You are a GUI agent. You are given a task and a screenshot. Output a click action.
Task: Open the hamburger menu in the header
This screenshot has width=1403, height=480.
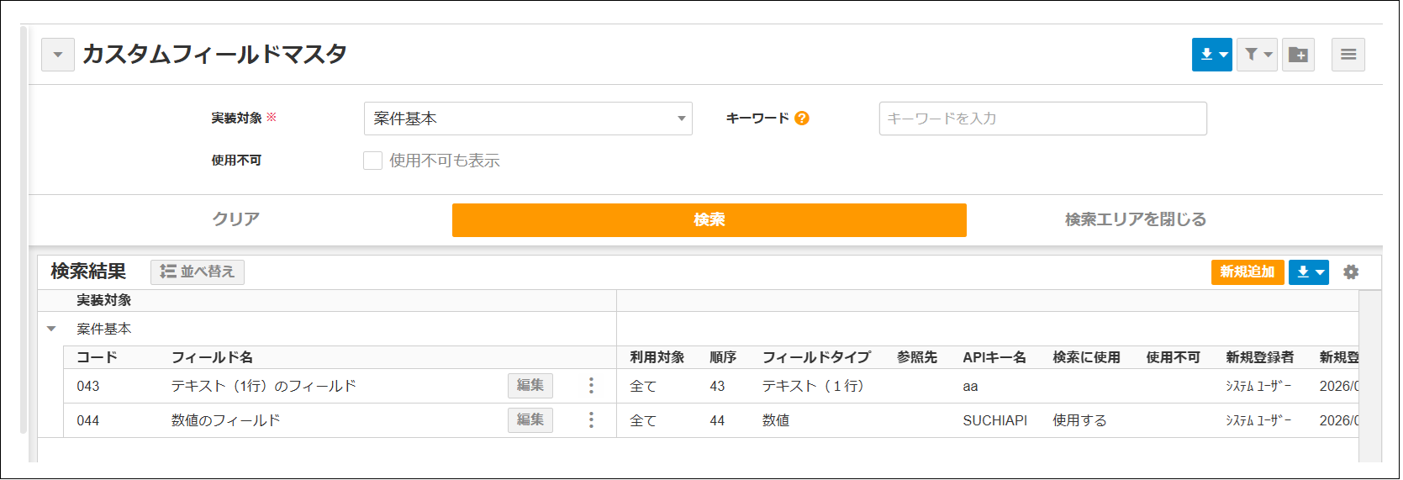(1348, 55)
